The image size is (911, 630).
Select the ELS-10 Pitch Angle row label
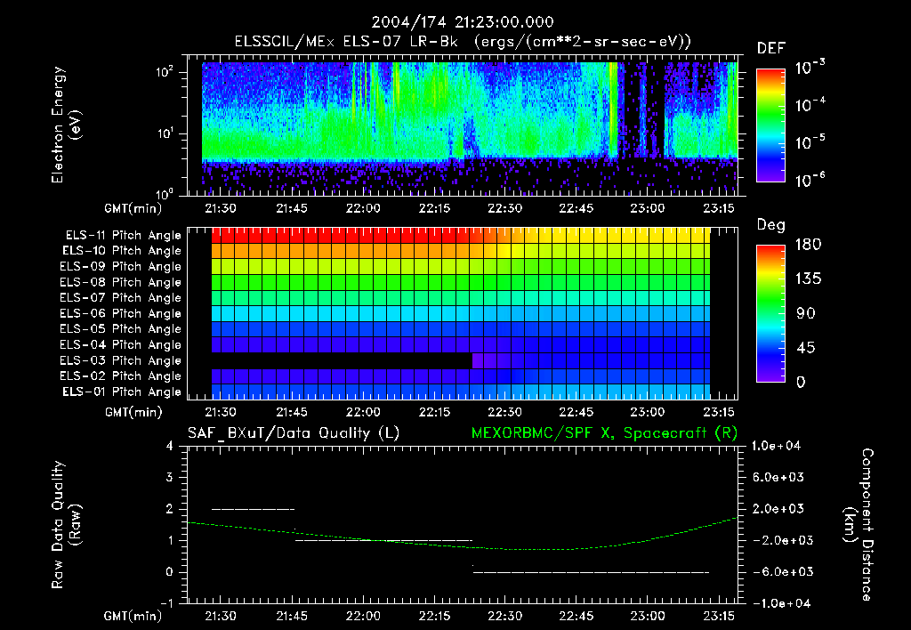tap(122, 251)
